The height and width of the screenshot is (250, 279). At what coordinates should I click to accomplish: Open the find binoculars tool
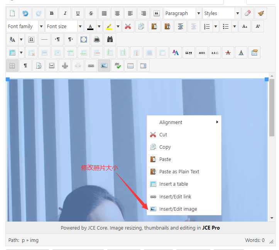pyautogui.click(x=110, y=40)
